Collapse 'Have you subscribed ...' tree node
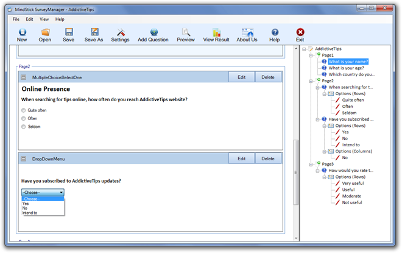Screen dimensions: 402x253 click(317, 119)
